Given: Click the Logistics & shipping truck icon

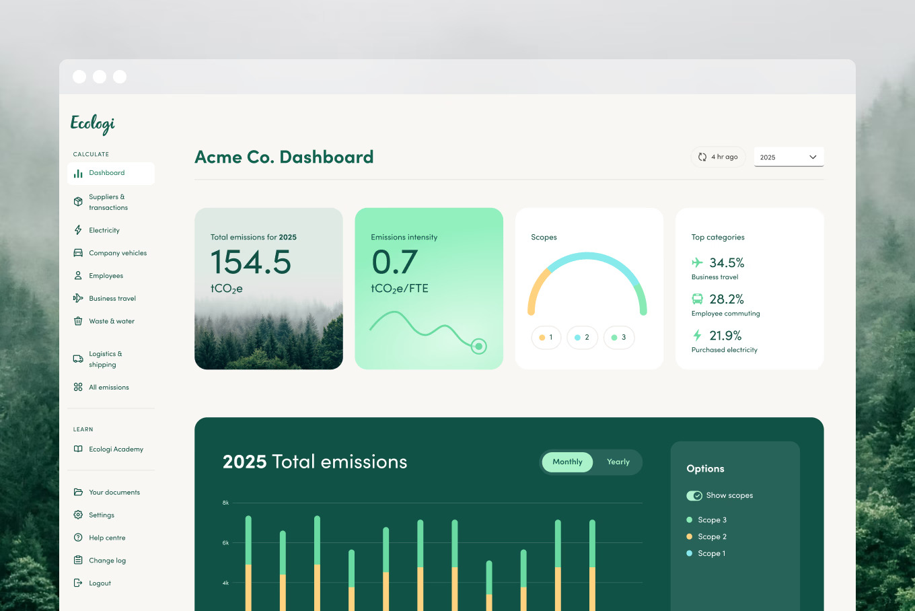Looking at the screenshot, I should pyautogui.click(x=78, y=359).
